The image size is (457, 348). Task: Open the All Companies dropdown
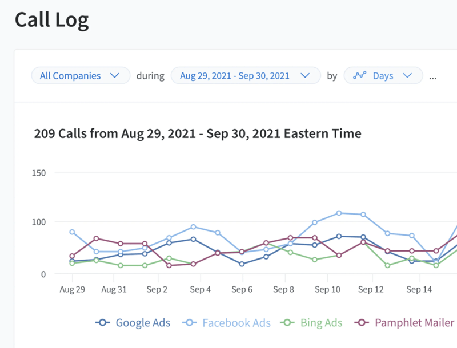[x=80, y=75]
